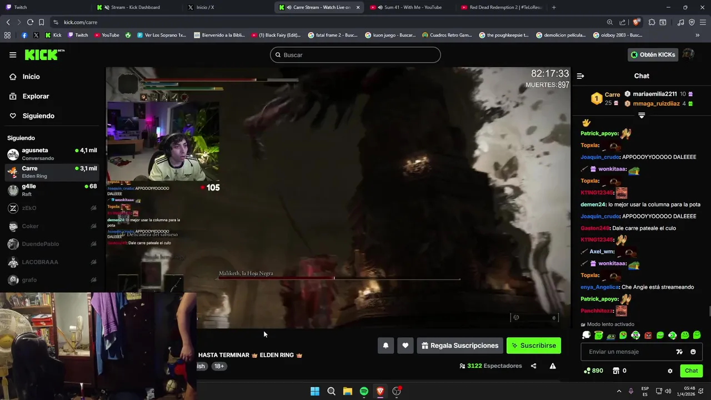Open Brave Shields lion icon in address bar
The width and height of the screenshot is (711, 400).
pos(636,22)
